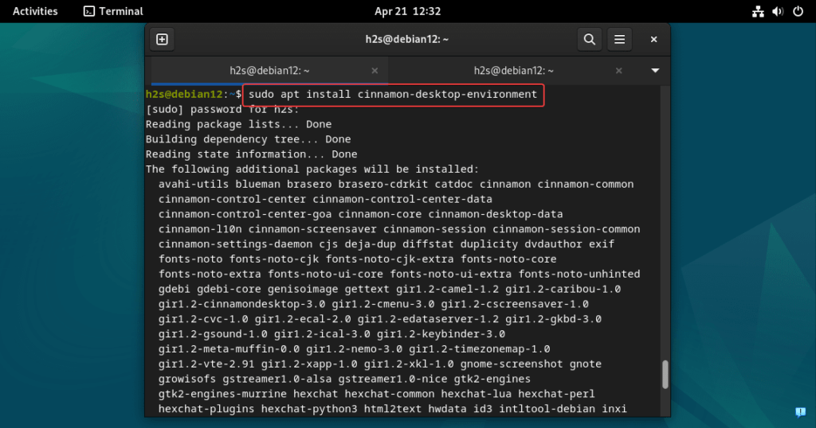The width and height of the screenshot is (816, 428).
Task: Click the 'hexchat-python3' package name
Action: point(309,409)
